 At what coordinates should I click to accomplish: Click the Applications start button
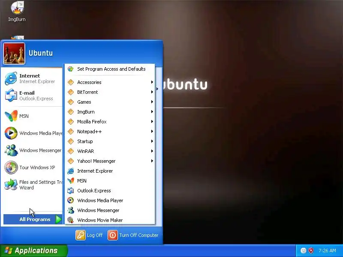(x=34, y=251)
